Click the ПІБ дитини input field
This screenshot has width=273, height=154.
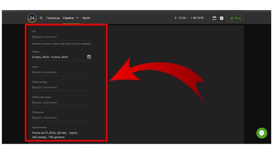(x=61, y=117)
